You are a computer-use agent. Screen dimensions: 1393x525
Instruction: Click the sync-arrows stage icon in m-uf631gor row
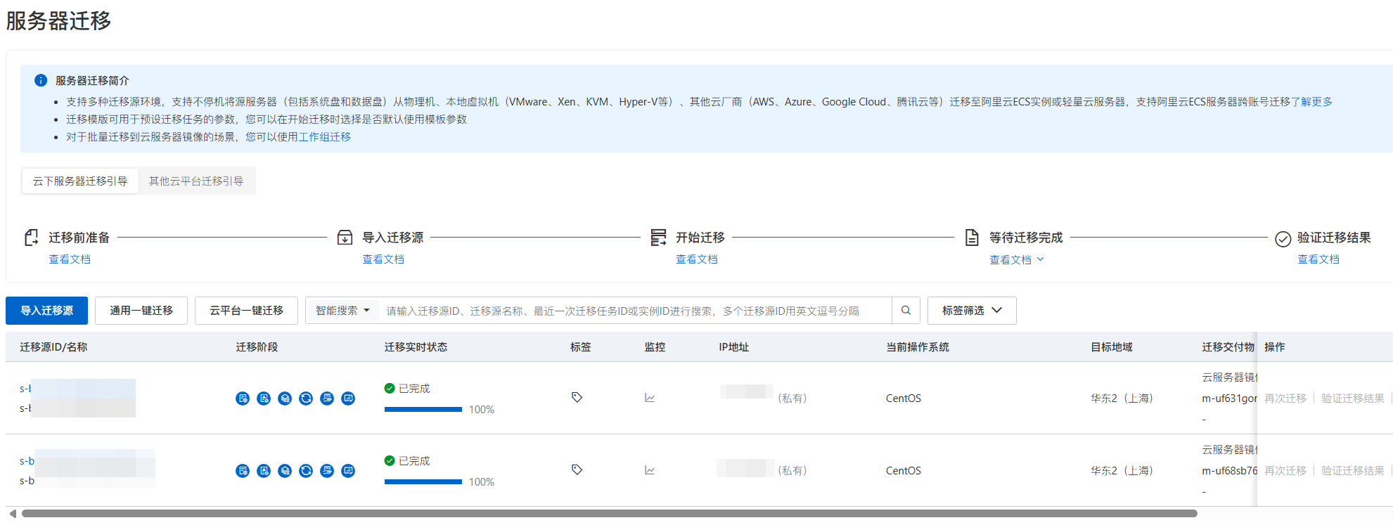tap(306, 398)
